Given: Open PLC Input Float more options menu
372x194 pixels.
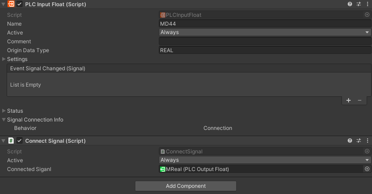Looking at the screenshot, I should pos(367,4).
